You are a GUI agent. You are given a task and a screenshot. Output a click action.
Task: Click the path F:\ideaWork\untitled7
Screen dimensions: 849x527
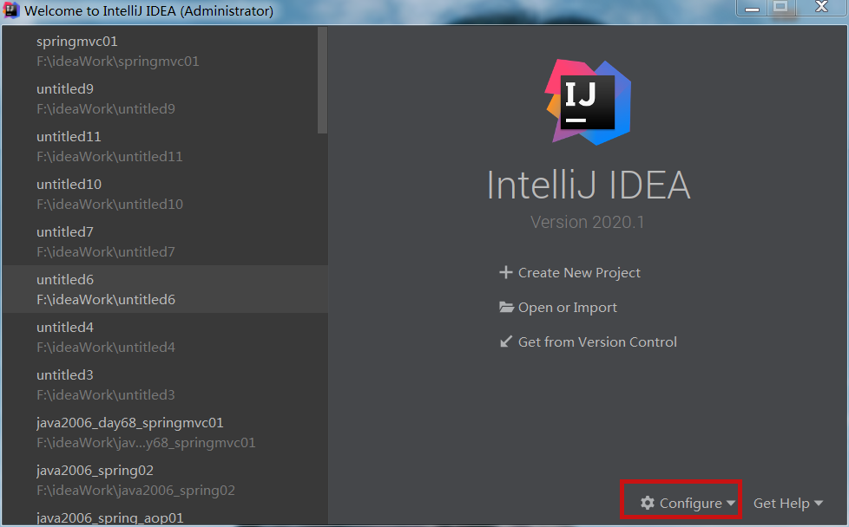tap(106, 252)
